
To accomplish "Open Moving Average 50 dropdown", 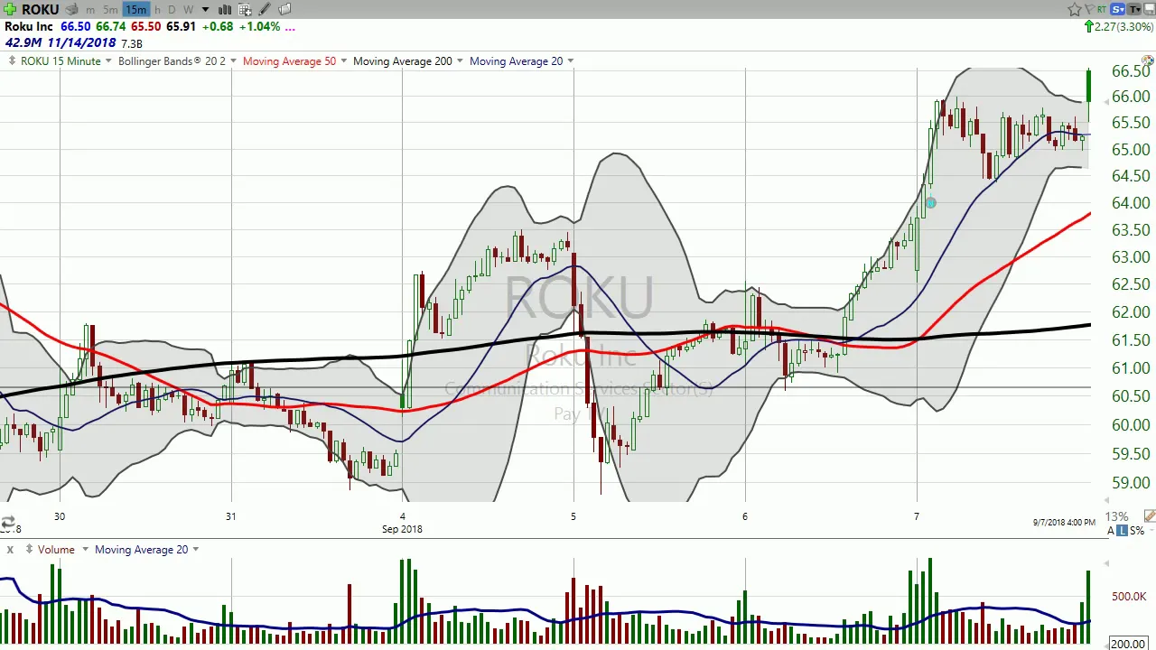I will pos(343,60).
